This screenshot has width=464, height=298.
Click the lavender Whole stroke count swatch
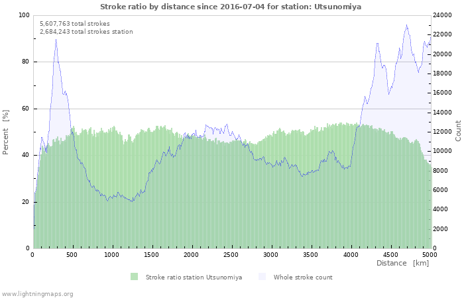point(262,277)
